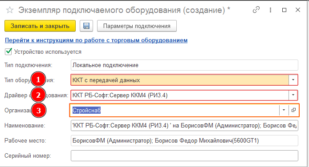Click the Рабочее место label

click(x=25, y=141)
